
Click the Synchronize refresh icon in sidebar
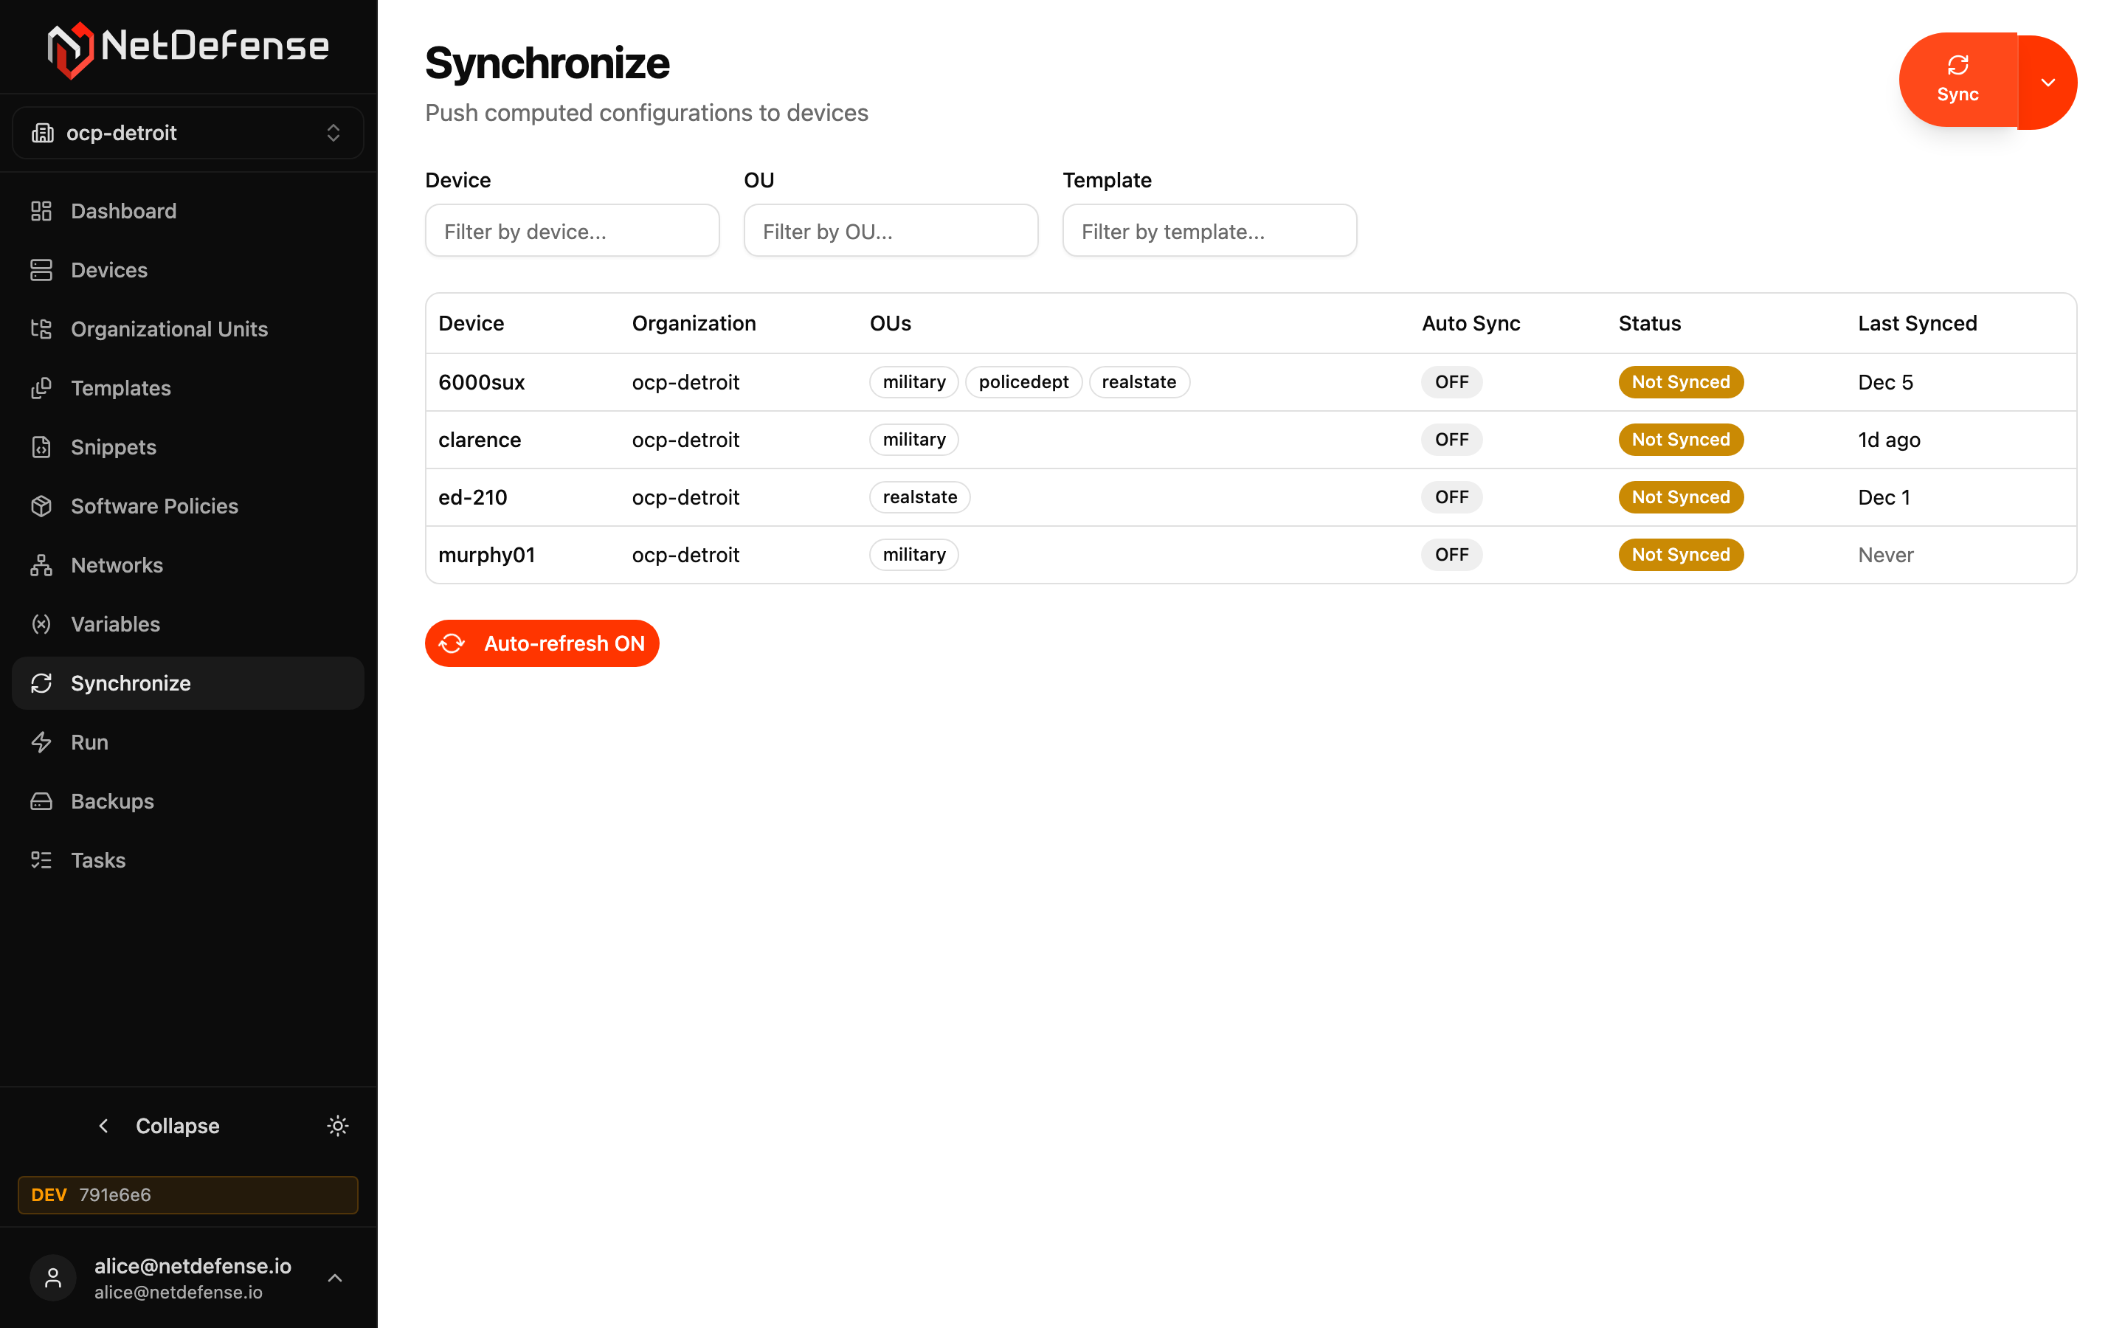pos(41,683)
